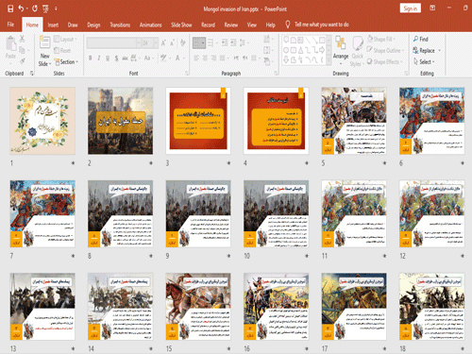
Task: Increase font size with the larger A
Action: (163, 43)
